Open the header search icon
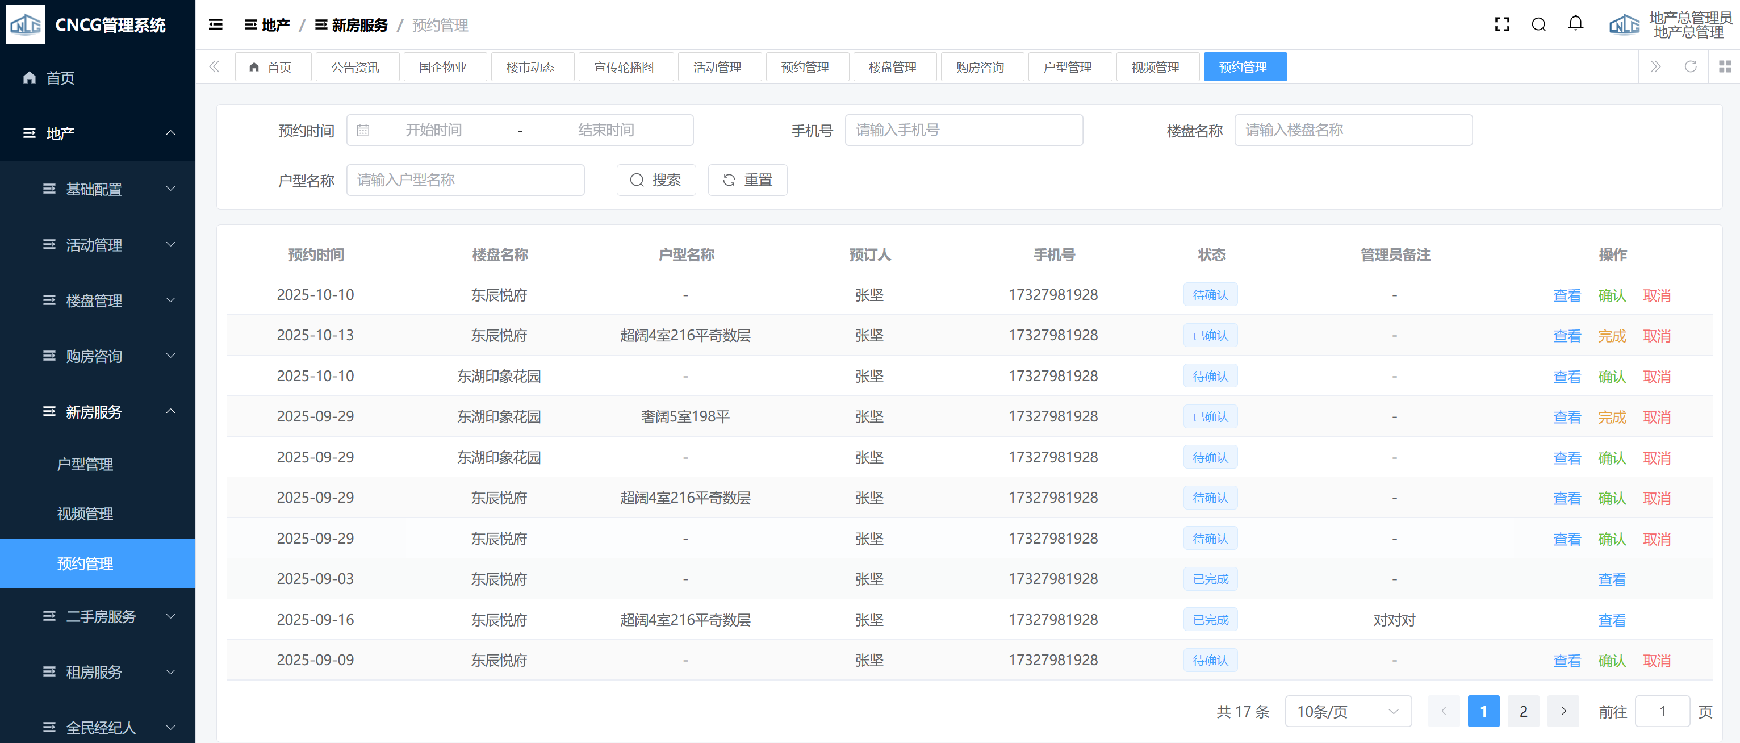 click(1539, 25)
